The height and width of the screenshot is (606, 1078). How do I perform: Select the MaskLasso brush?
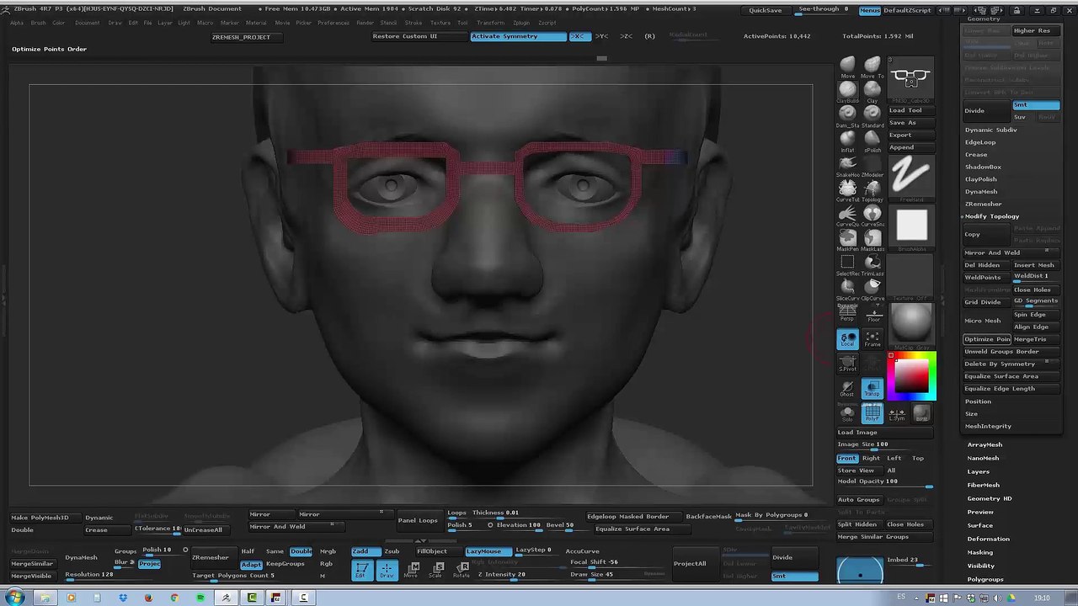[x=873, y=240]
